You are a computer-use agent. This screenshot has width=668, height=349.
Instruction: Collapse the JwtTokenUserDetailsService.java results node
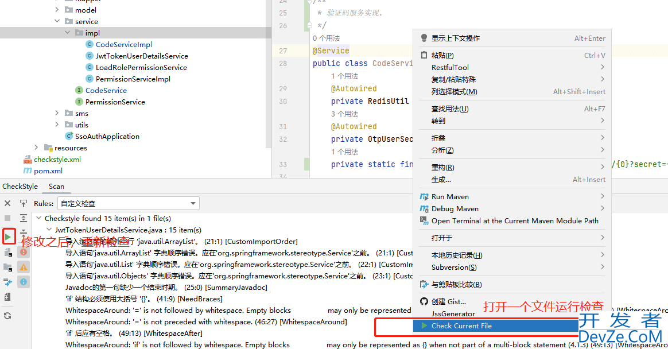[x=48, y=230]
